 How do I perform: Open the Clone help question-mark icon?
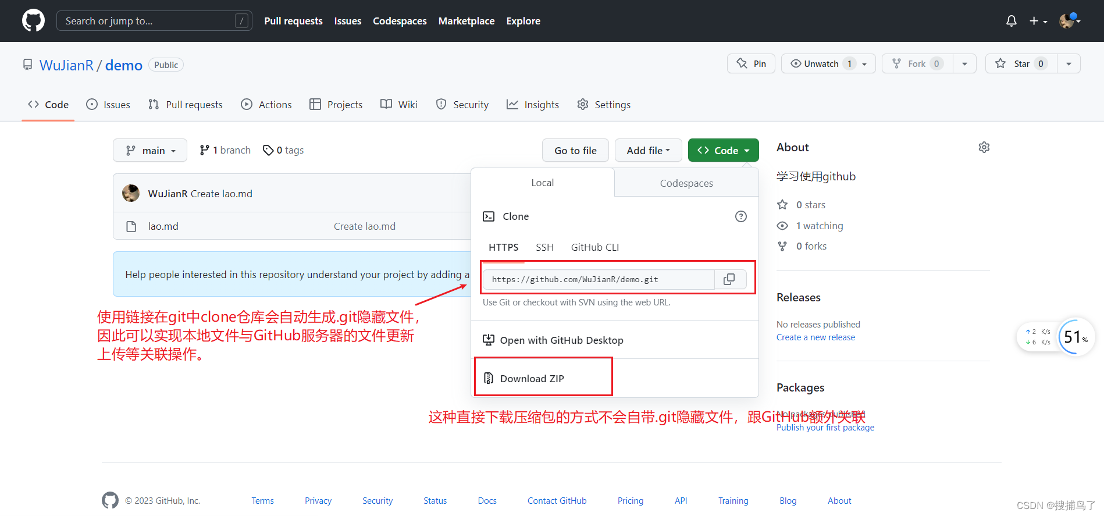(740, 216)
